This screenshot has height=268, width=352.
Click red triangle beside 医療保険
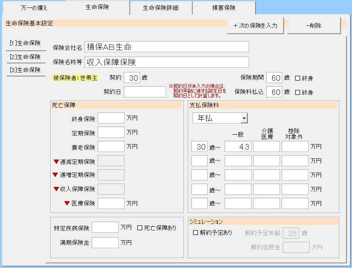click(67, 203)
